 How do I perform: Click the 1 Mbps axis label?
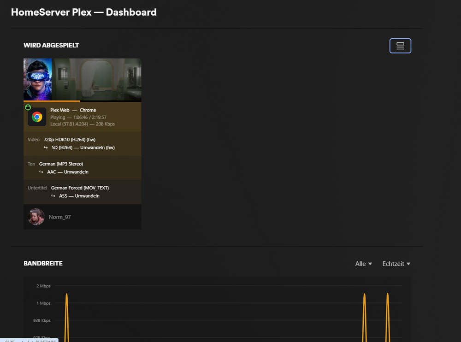coord(43,303)
